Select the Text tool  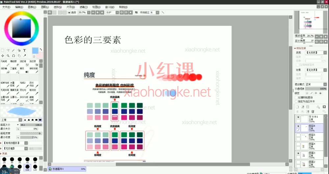click(24, 50)
